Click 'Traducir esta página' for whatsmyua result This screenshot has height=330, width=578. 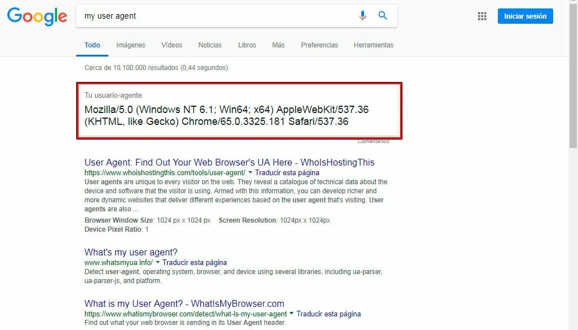click(195, 262)
